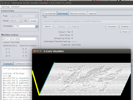133x100 pixels.
Task: Click the '$6=192 (step port invert' line
Action: click(17, 93)
